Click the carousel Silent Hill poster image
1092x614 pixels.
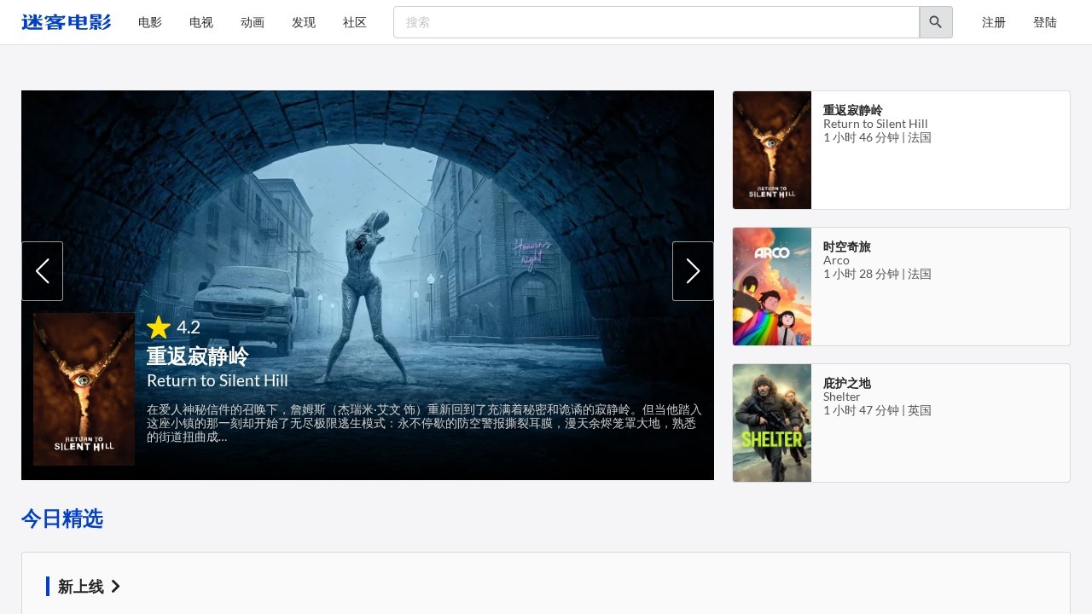[x=84, y=389]
